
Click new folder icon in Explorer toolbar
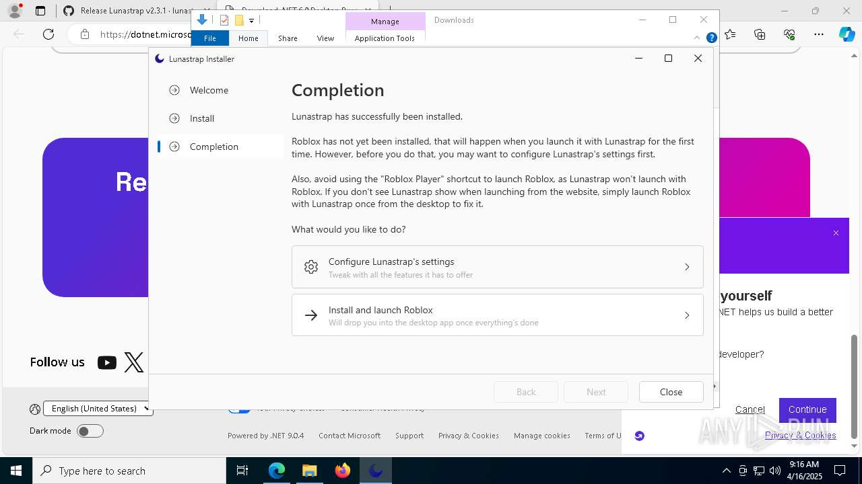pos(239,20)
